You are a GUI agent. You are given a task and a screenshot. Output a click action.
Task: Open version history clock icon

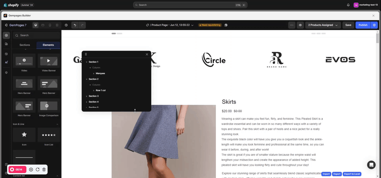point(66,25)
